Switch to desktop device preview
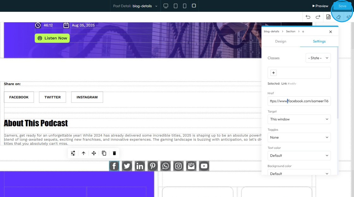The image size is (354, 197). pos(166,6)
